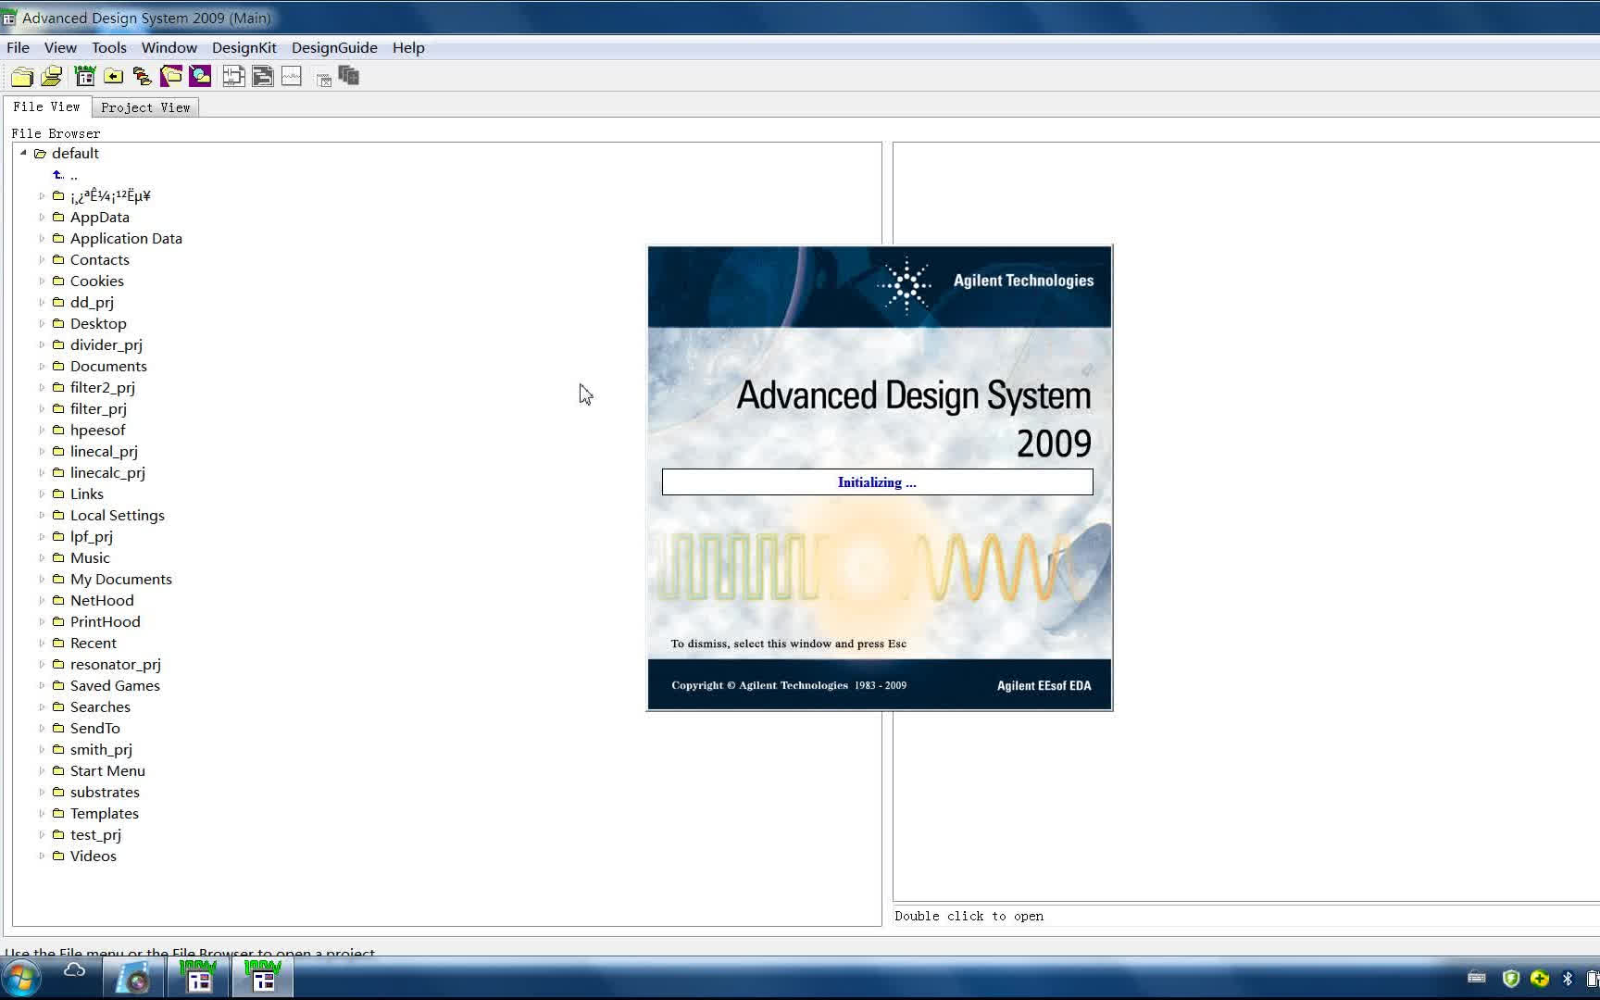Switch to the first ADS taskbar window
The height and width of the screenshot is (1000, 1600).
coord(198,978)
